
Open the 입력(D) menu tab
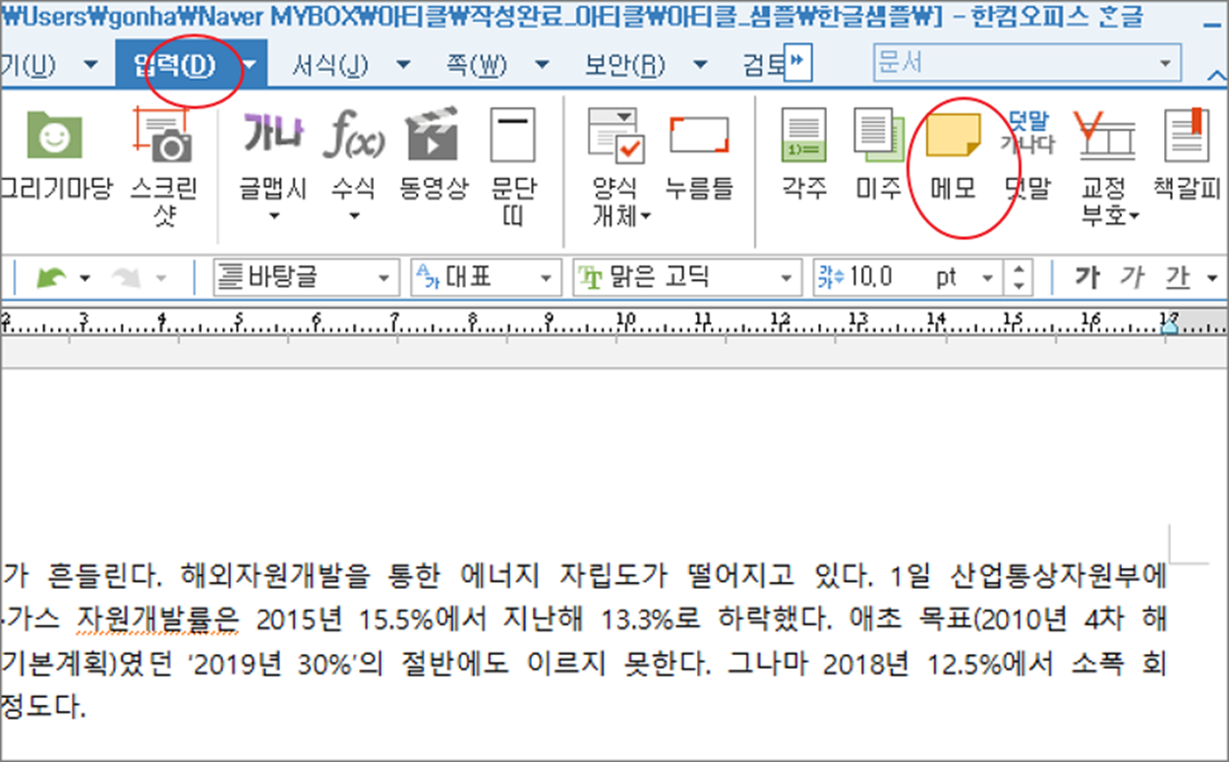point(174,65)
